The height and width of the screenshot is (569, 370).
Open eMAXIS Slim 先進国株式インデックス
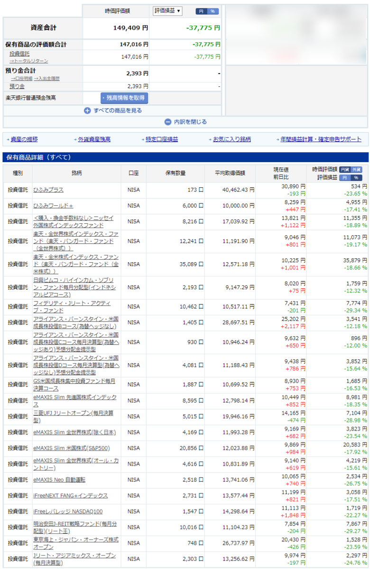tap(75, 401)
